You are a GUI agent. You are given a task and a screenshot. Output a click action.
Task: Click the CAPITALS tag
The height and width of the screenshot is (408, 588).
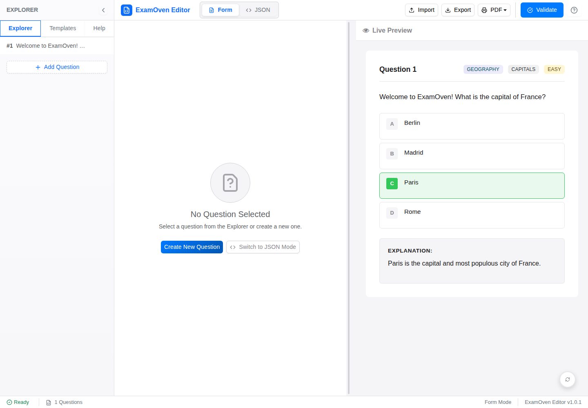pos(523,69)
